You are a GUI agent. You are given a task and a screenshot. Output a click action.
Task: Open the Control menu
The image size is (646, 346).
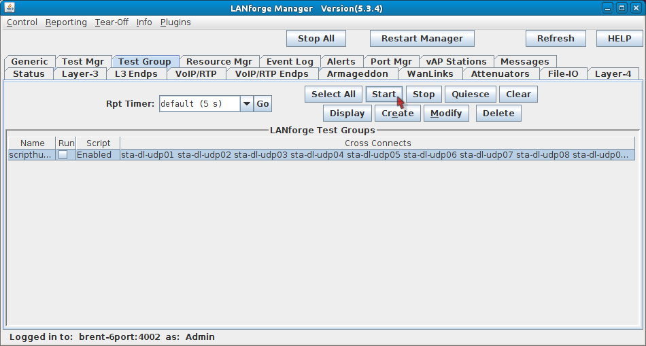[x=22, y=22]
